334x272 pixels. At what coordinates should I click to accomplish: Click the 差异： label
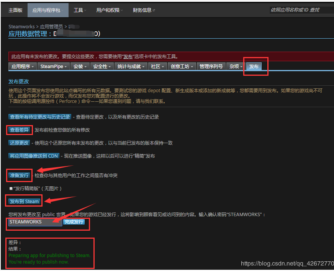(x=15, y=242)
